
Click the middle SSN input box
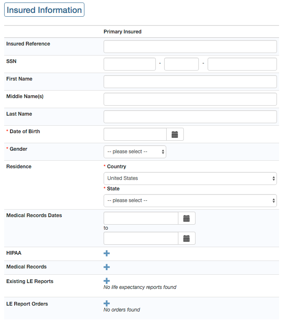[x=181, y=64]
